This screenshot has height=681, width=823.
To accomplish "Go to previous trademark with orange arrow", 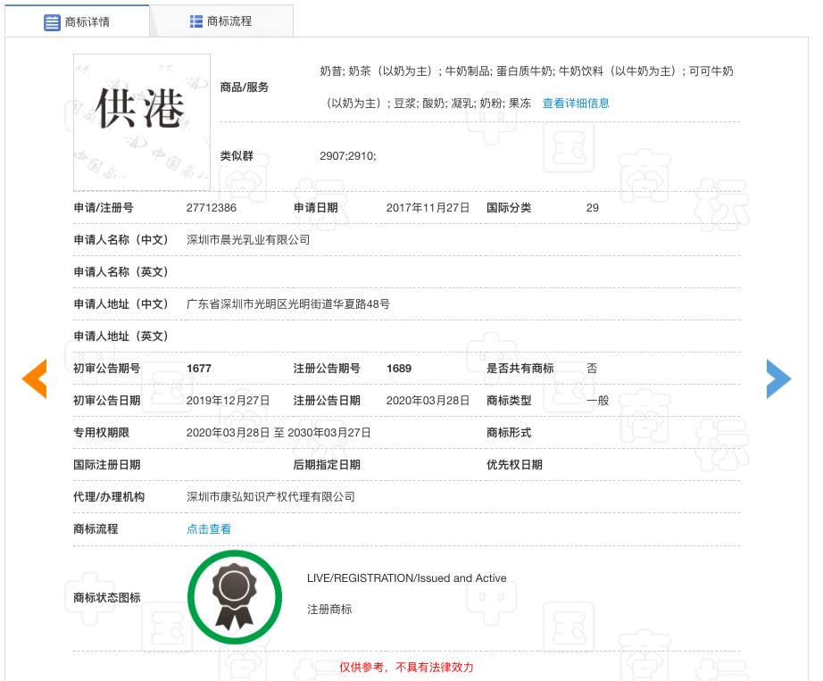I will click(34, 378).
